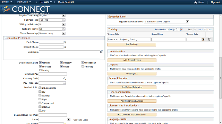222x124 pixels.
Task: Check Compressed desired shift
Action: (x=40, y=103)
